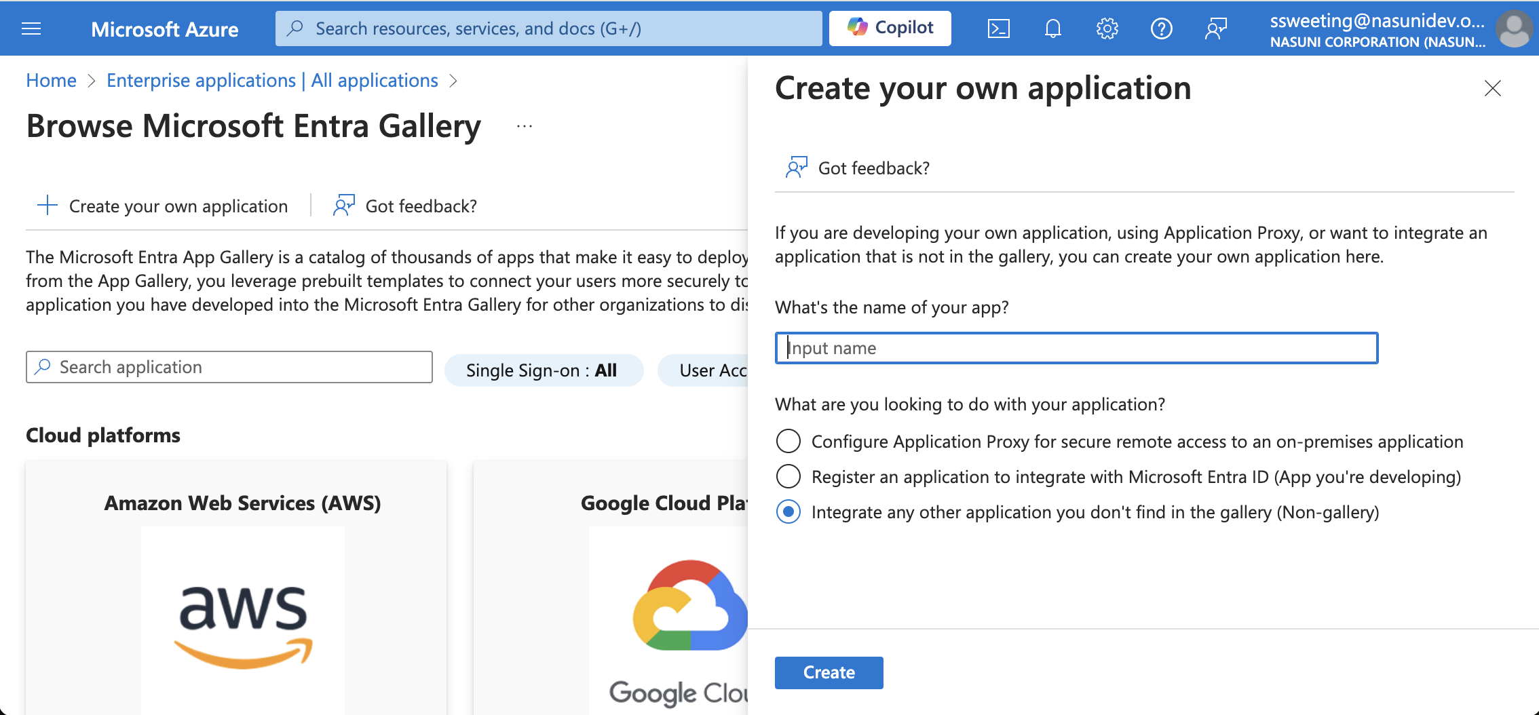Screen dimensions: 1539x715
Task: Select Integrate any other application (Non-gallery) option
Action: pos(788,512)
